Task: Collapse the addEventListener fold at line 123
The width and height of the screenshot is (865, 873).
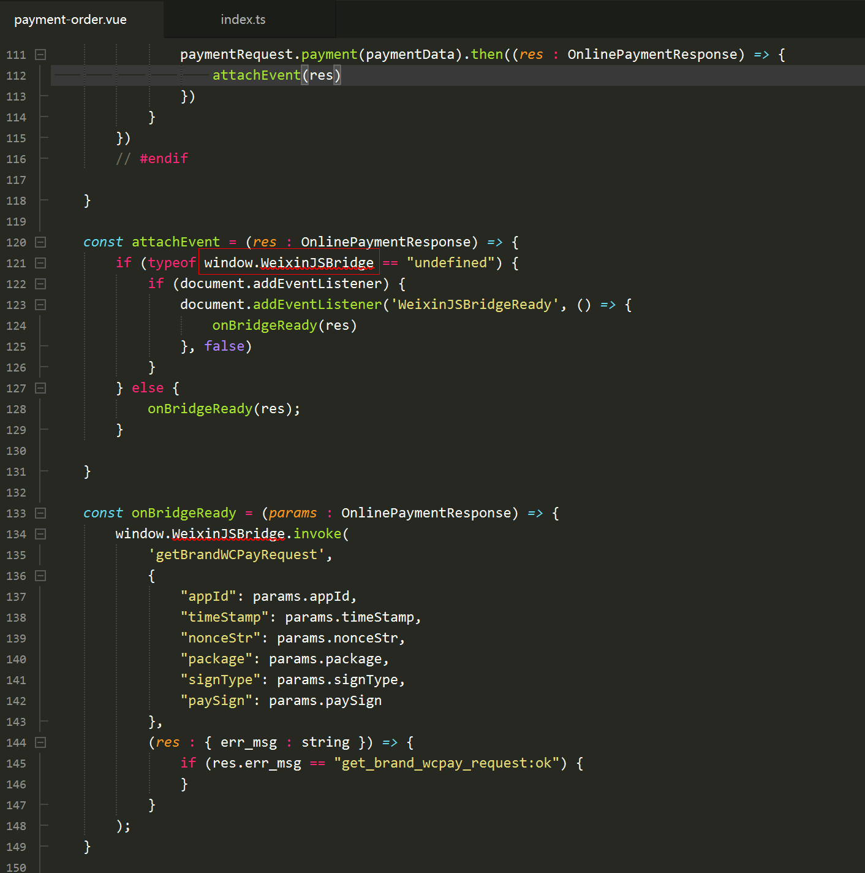Action: pyautogui.click(x=40, y=305)
